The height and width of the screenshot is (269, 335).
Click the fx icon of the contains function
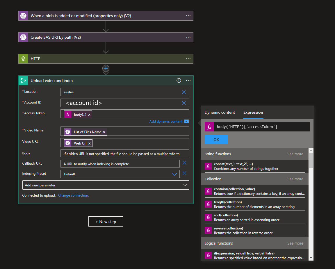[x=208, y=191]
